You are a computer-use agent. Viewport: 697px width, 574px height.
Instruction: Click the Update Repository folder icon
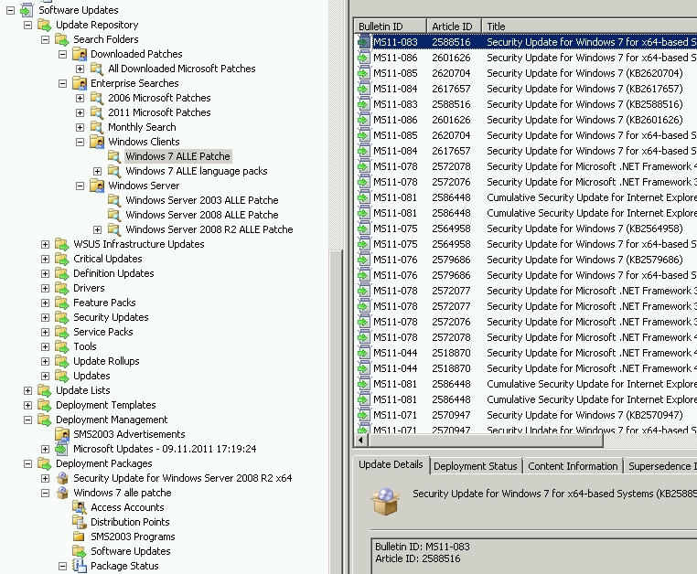click(x=45, y=25)
